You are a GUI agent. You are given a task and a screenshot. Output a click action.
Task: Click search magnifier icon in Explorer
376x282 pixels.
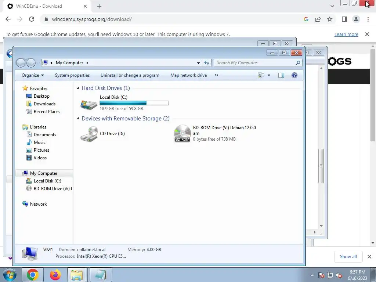click(298, 63)
